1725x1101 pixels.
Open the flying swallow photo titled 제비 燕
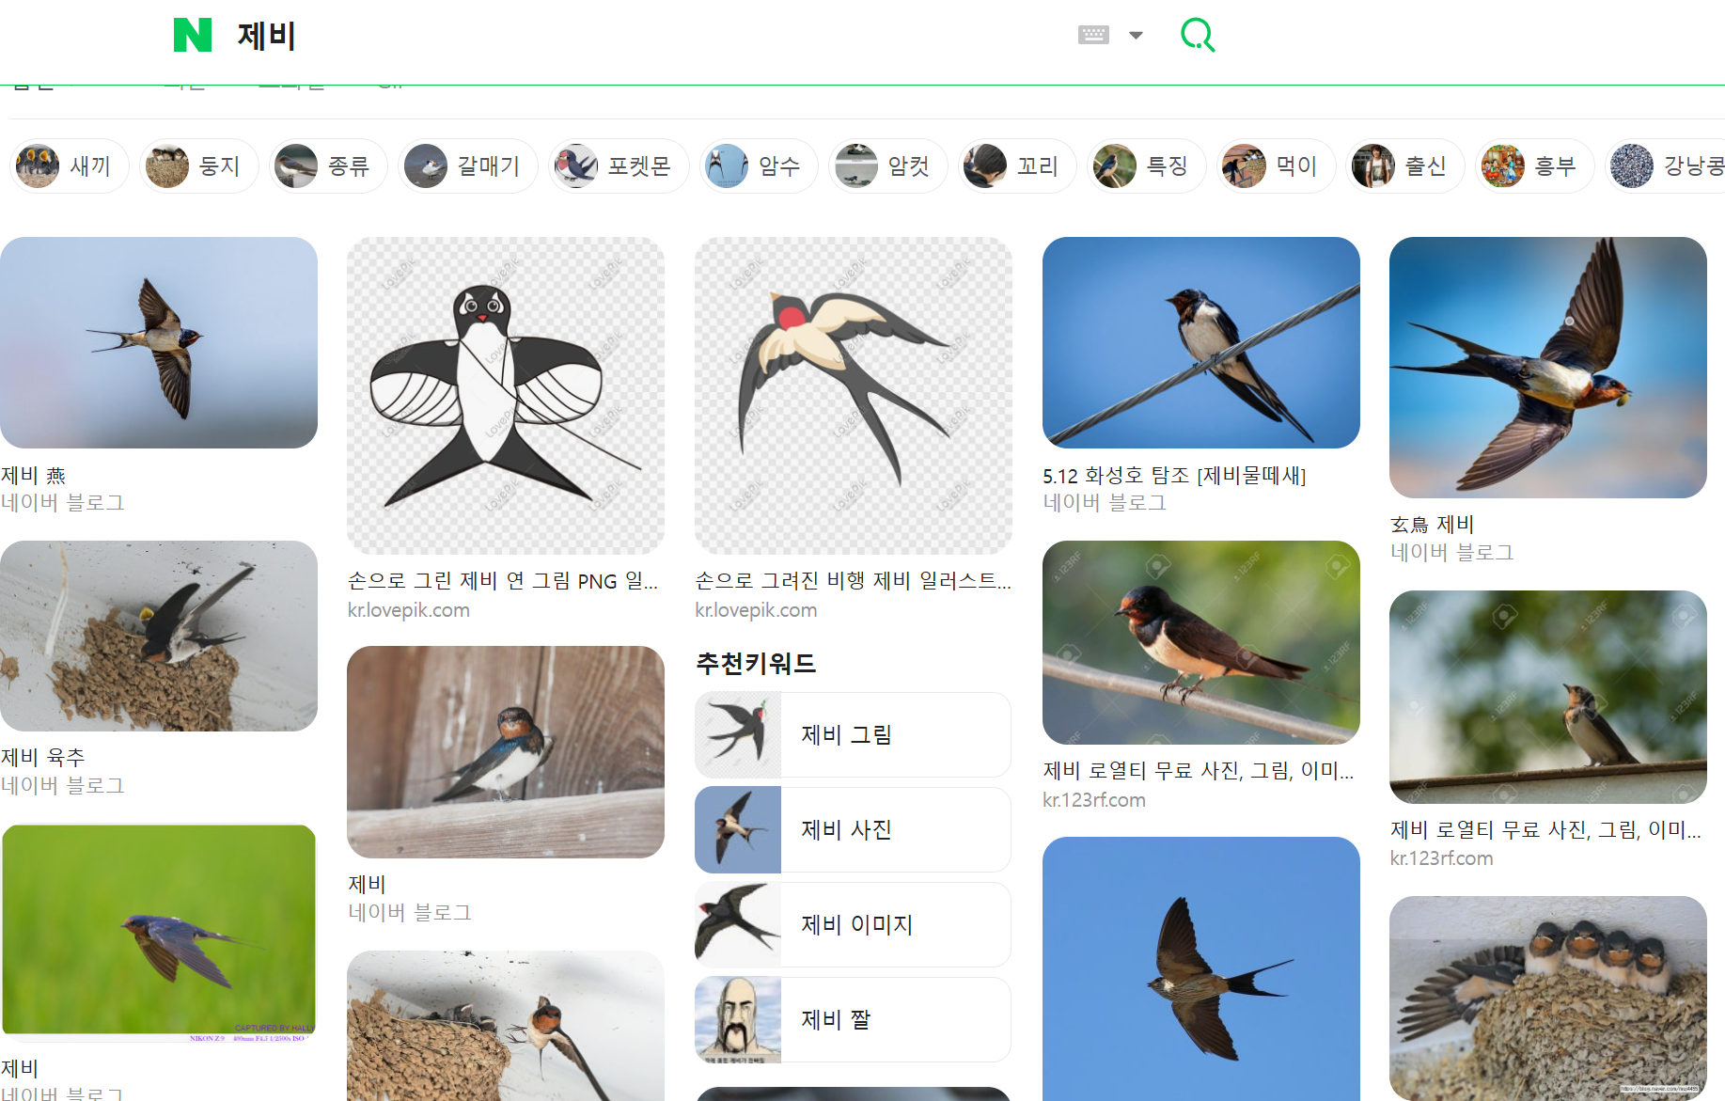(159, 342)
